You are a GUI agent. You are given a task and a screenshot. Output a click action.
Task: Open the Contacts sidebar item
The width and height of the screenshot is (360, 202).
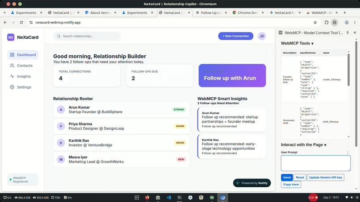pyautogui.click(x=23, y=66)
